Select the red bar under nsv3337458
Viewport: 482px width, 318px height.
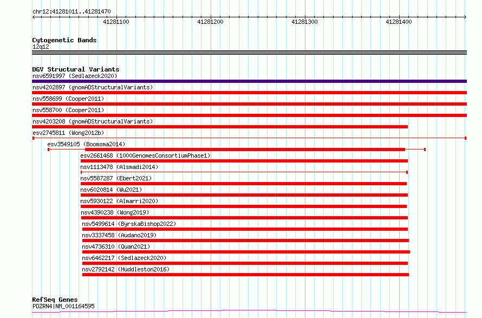point(245,241)
